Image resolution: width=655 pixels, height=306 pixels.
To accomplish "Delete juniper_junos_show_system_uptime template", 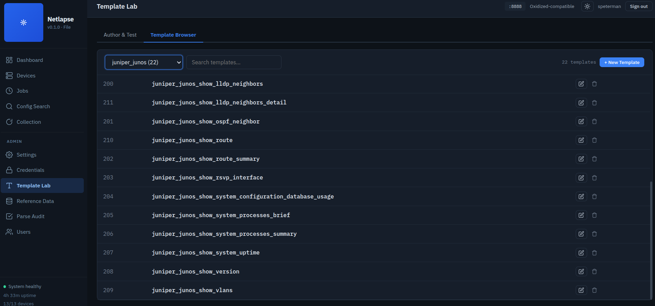I will click(x=594, y=253).
